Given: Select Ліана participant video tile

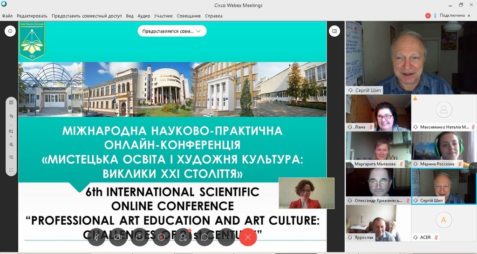Looking at the screenshot, I should 378,113.
